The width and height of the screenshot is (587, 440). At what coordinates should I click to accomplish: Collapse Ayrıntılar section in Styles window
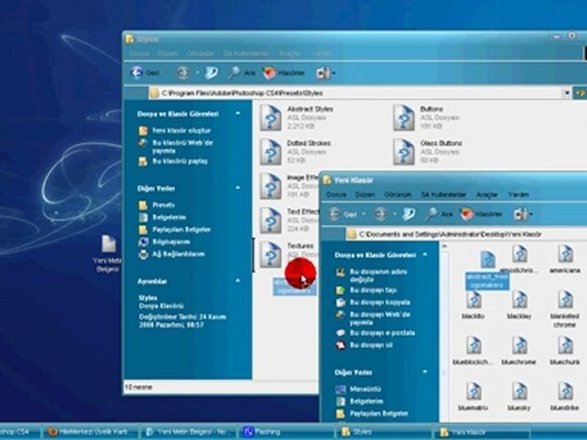coord(238,280)
